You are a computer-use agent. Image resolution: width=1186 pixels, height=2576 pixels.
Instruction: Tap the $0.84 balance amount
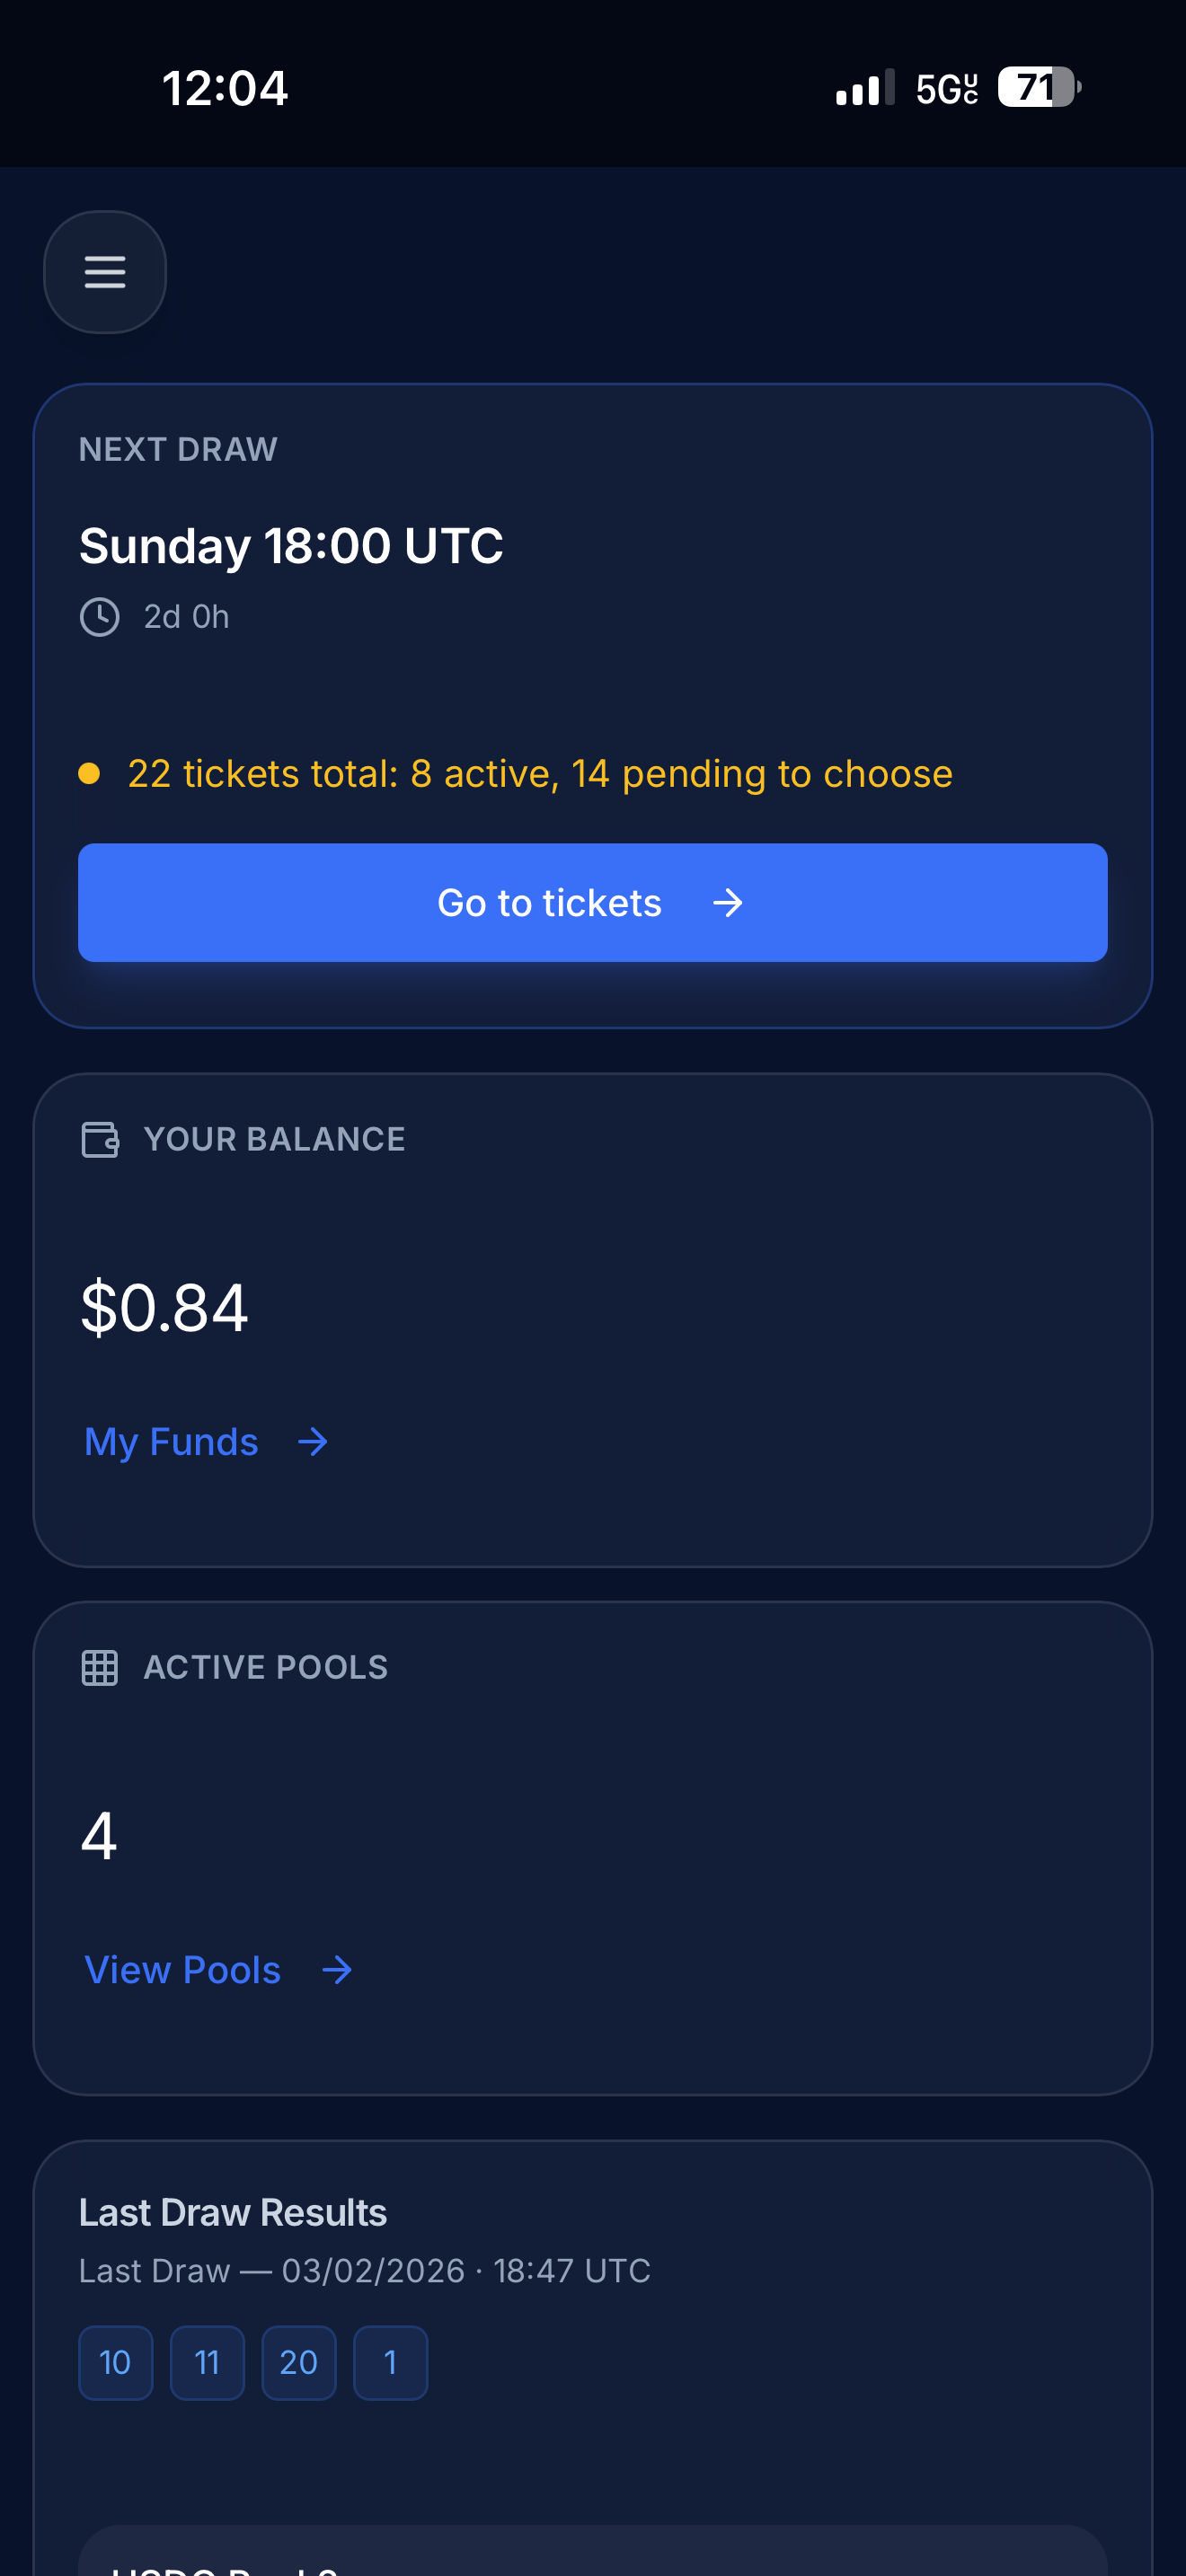[164, 1308]
